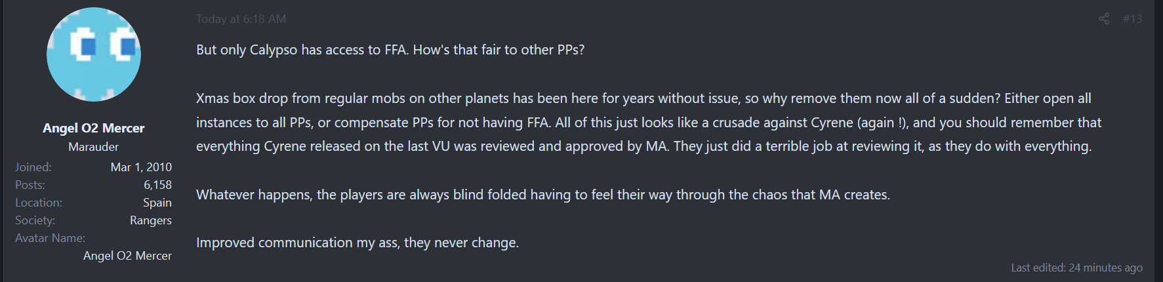Open Angel O2 Mercer's avatar image

pos(94,54)
